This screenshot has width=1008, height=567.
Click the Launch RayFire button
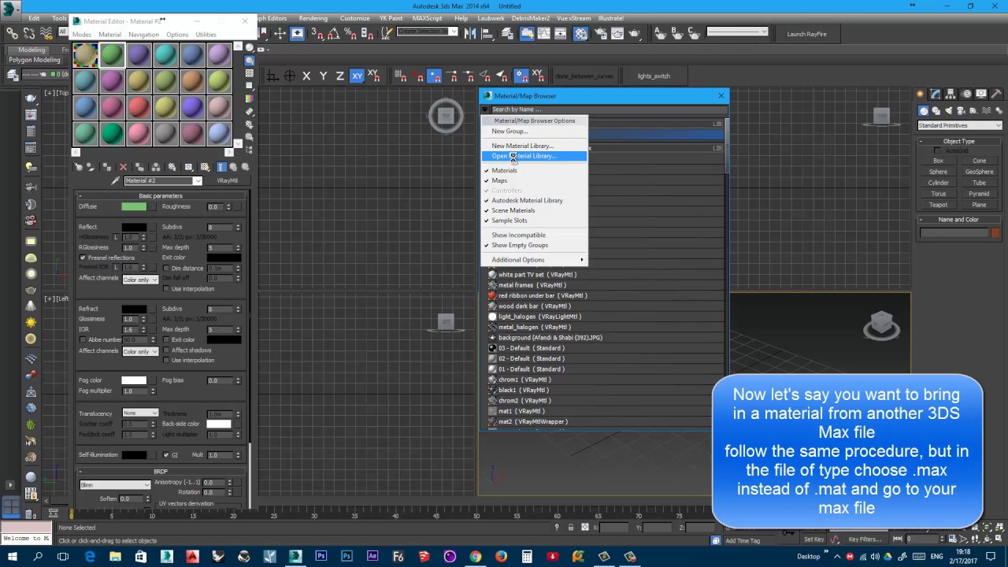click(806, 34)
